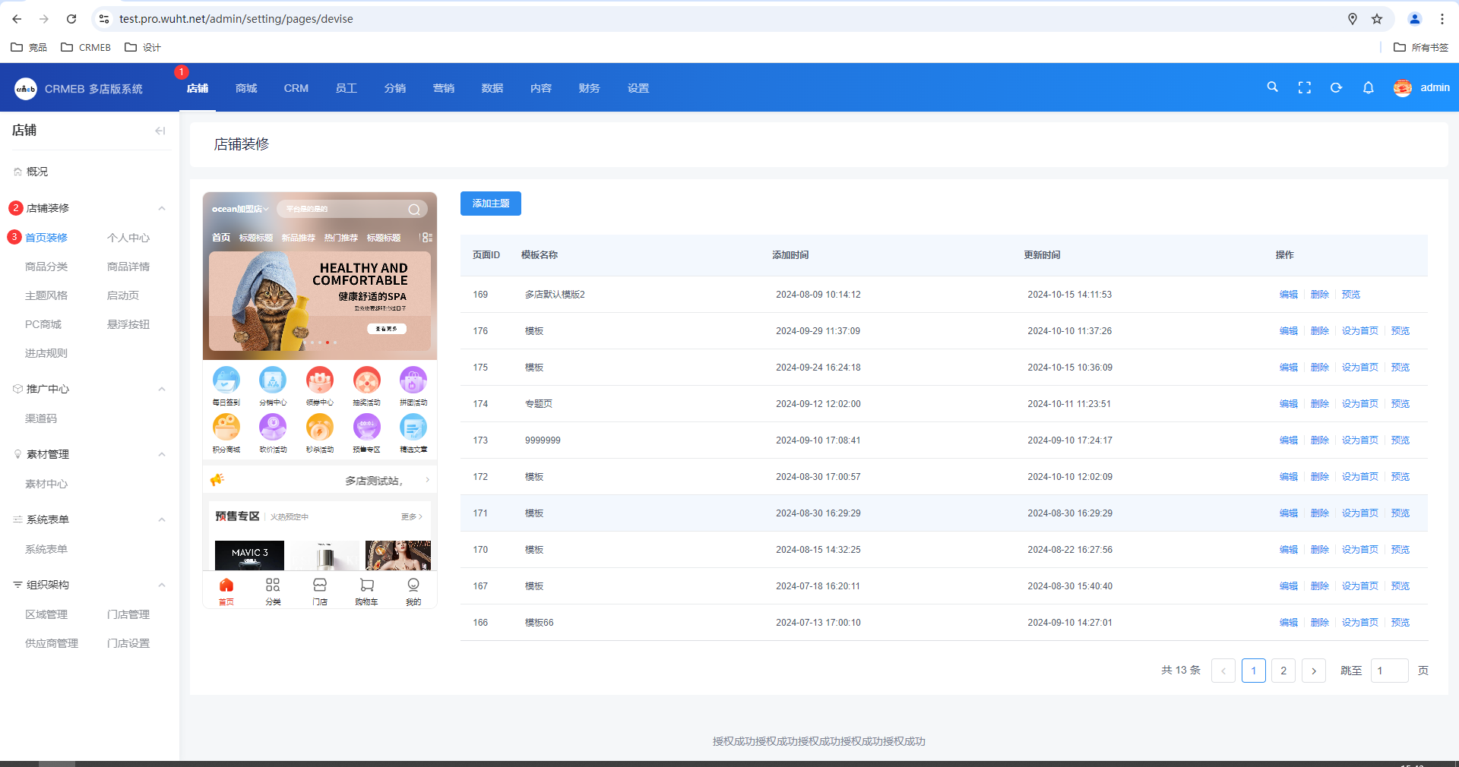Click 编辑 for 多店默认模板2 row

pos(1288,295)
